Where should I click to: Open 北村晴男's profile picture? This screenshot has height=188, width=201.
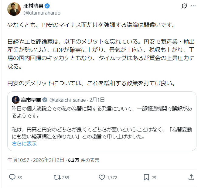click(14, 9)
